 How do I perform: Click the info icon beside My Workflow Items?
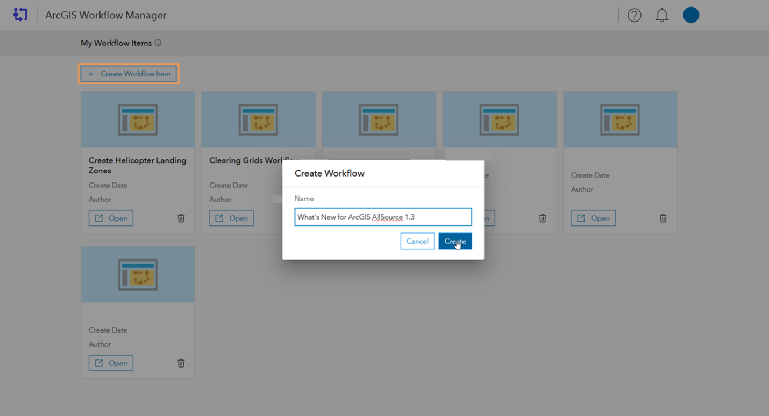point(158,43)
